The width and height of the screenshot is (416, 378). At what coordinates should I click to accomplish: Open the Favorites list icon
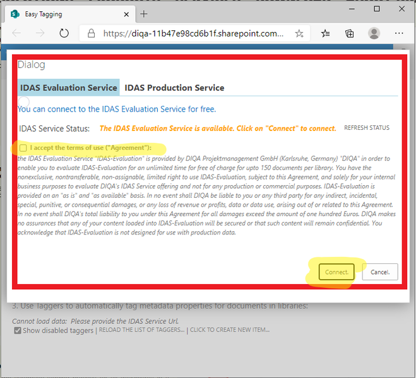[325, 33]
